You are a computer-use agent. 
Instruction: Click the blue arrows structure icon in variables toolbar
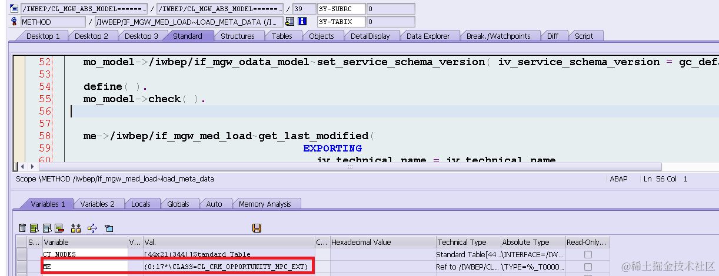pos(92,228)
